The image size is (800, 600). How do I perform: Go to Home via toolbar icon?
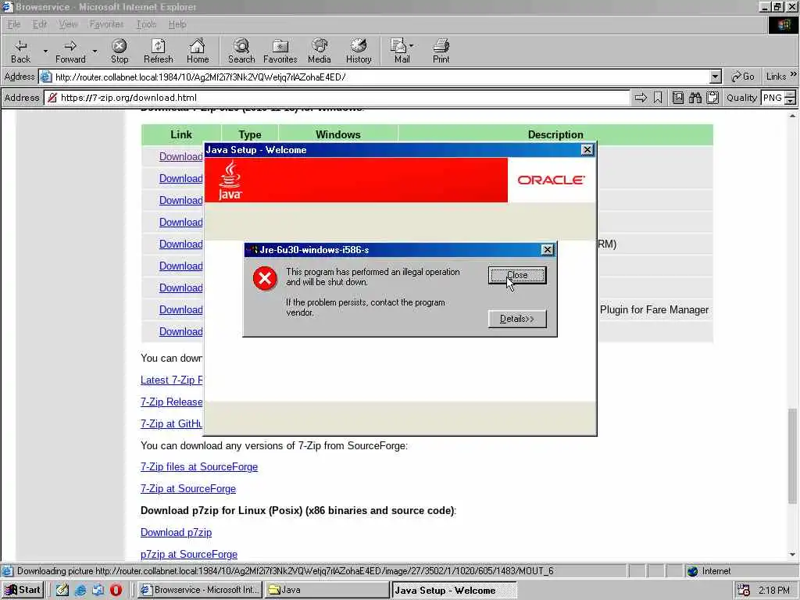[198, 51]
